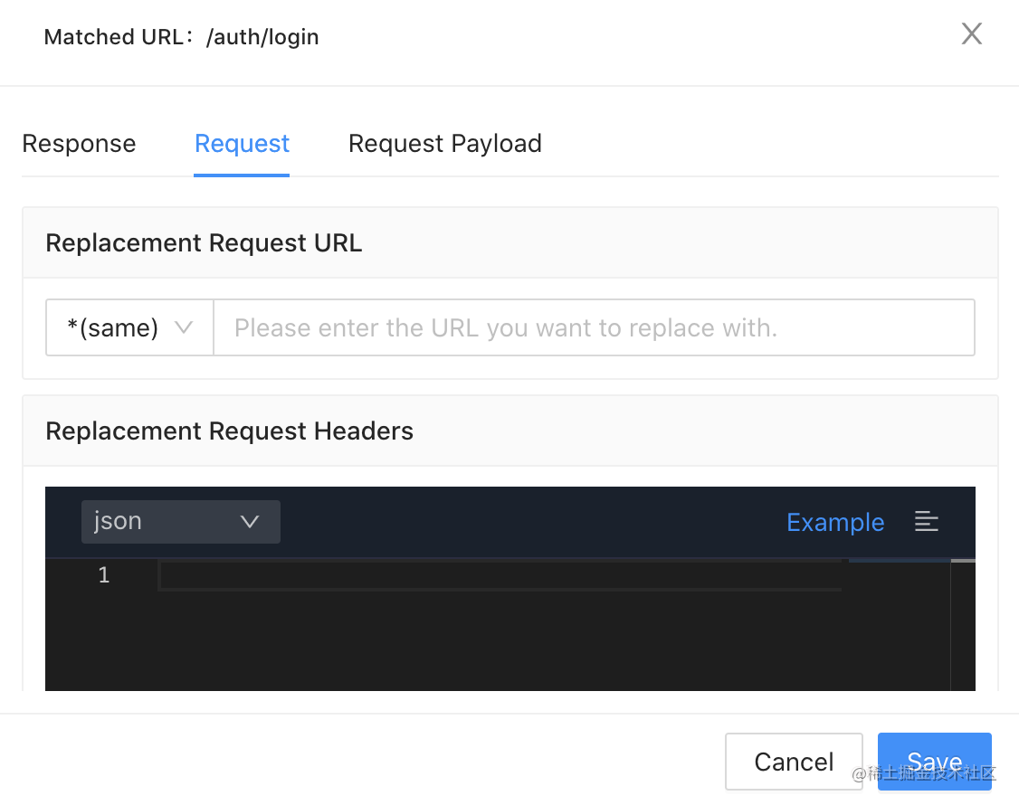Click the down arrow in json selector
Screen dimensions: 1019x805
coord(250,522)
